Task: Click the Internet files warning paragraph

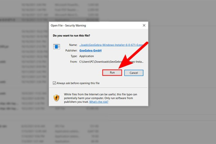Action: coord(100,98)
